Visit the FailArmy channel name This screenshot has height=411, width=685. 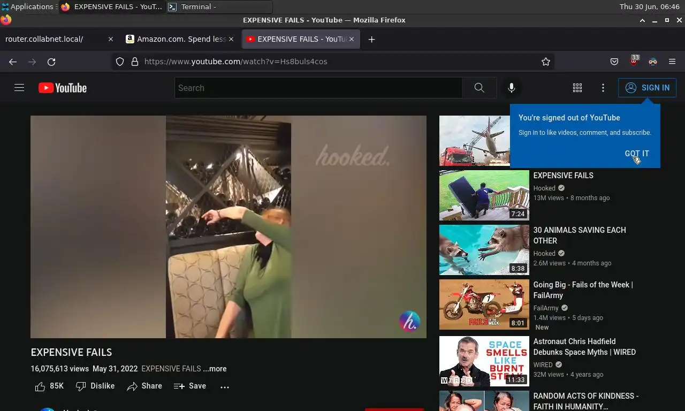[x=546, y=308]
